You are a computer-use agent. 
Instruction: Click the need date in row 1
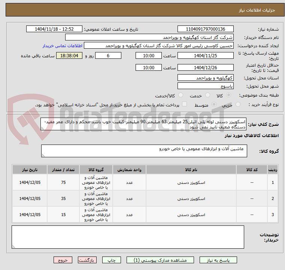pos(30,183)
